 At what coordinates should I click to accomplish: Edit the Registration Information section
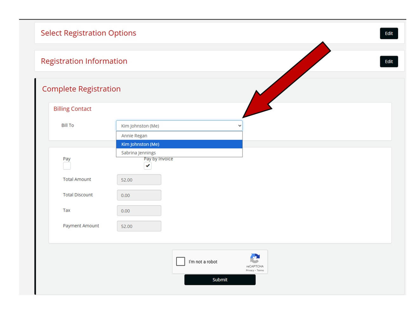click(389, 61)
